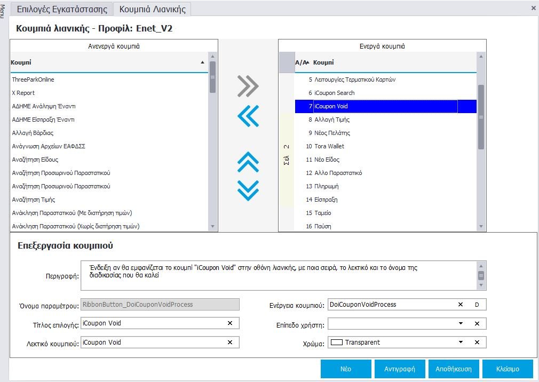Select Tora Wallet in active buttons list
Viewport: 539px width, 382px height.
tap(329, 146)
